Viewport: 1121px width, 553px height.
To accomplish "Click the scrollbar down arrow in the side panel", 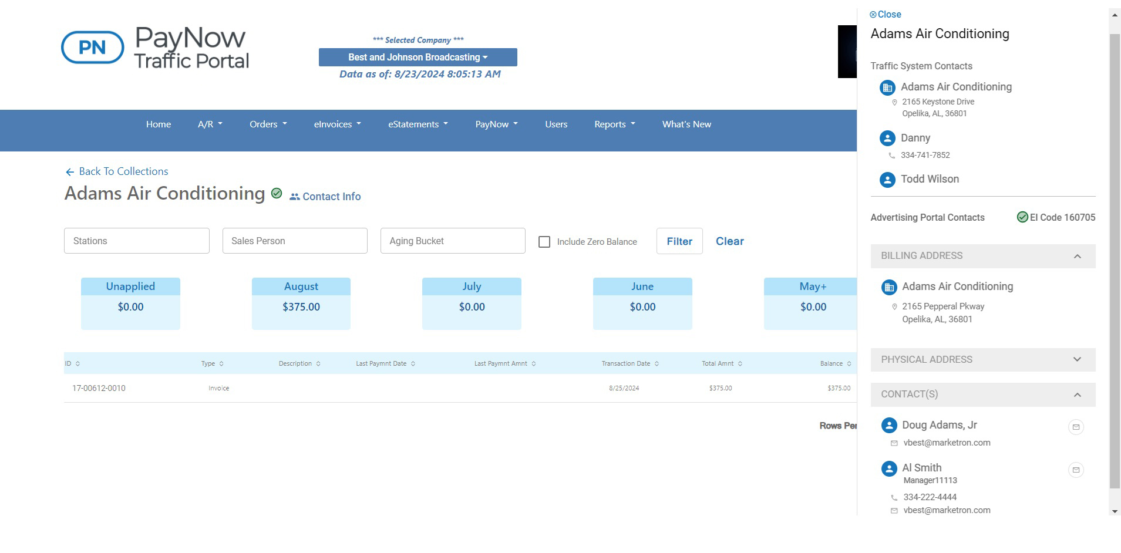I will 1115,511.
